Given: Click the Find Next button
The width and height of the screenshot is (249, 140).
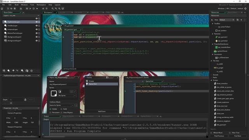Looking at the screenshot, I should coord(238,136).
